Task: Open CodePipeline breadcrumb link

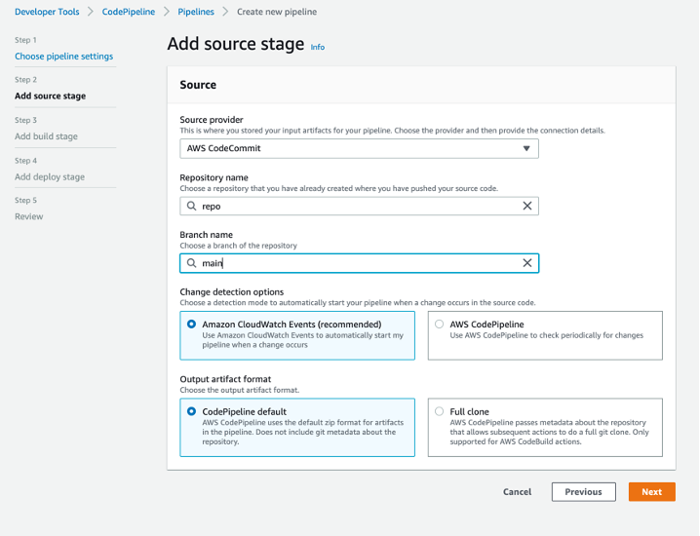Action: point(128,12)
